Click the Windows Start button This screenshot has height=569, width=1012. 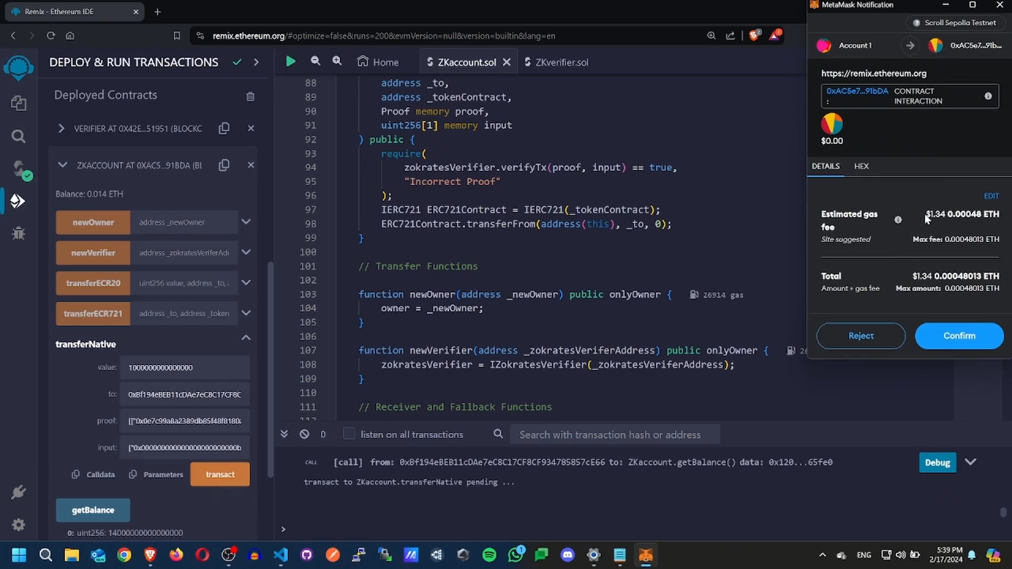pyautogui.click(x=19, y=555)
